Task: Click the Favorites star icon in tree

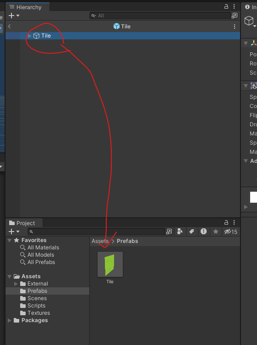Action: [16, 240]
